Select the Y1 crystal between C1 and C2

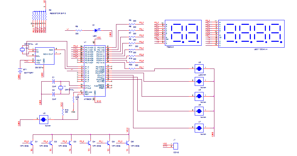pyautogui.click(x=61, y=88)
